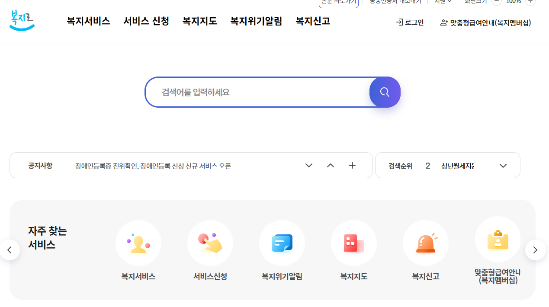Open the 복지로 logo on top left
The image size is (549, 307).
22,20
